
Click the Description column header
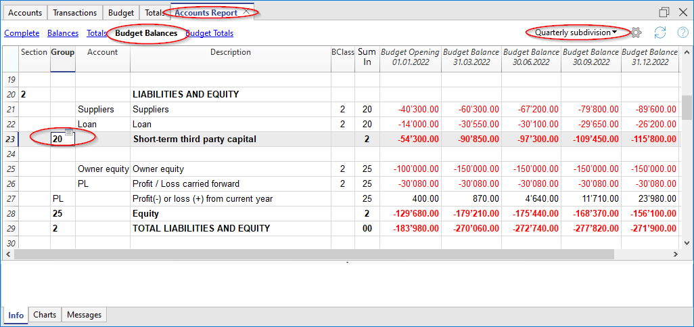(x=230, y=53)
